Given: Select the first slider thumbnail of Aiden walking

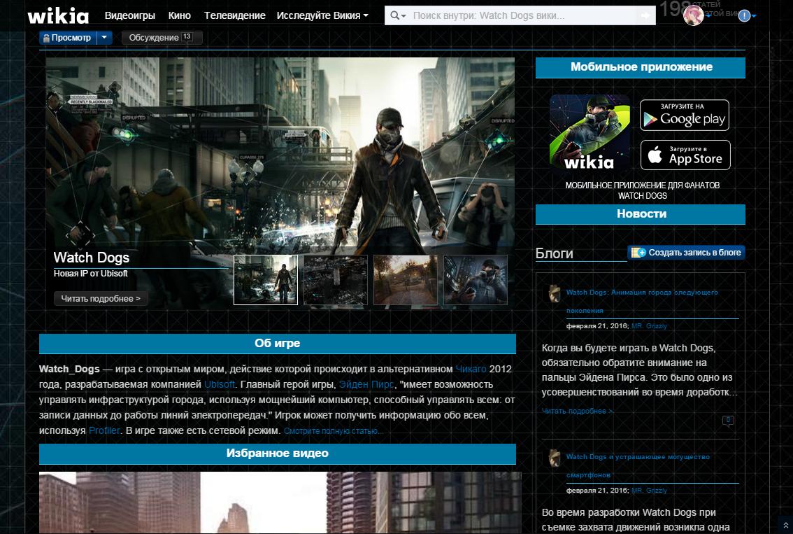Looking at the screenshot, I should coord(266,280).
